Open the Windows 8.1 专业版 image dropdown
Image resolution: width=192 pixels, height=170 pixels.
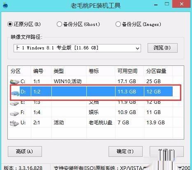point(77,48)
